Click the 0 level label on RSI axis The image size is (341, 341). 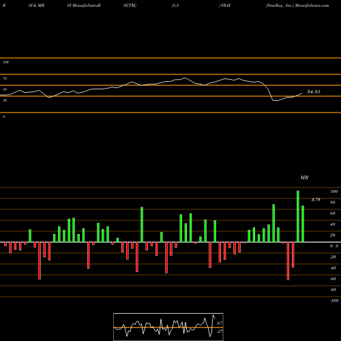click(x=3, y=117)
